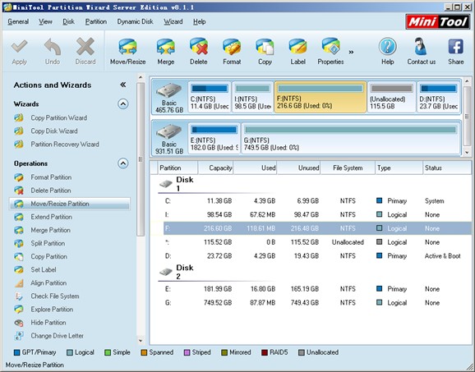475x372 pixels.
Task: Click the Copy toolbar icon
Action: (265, 47)
